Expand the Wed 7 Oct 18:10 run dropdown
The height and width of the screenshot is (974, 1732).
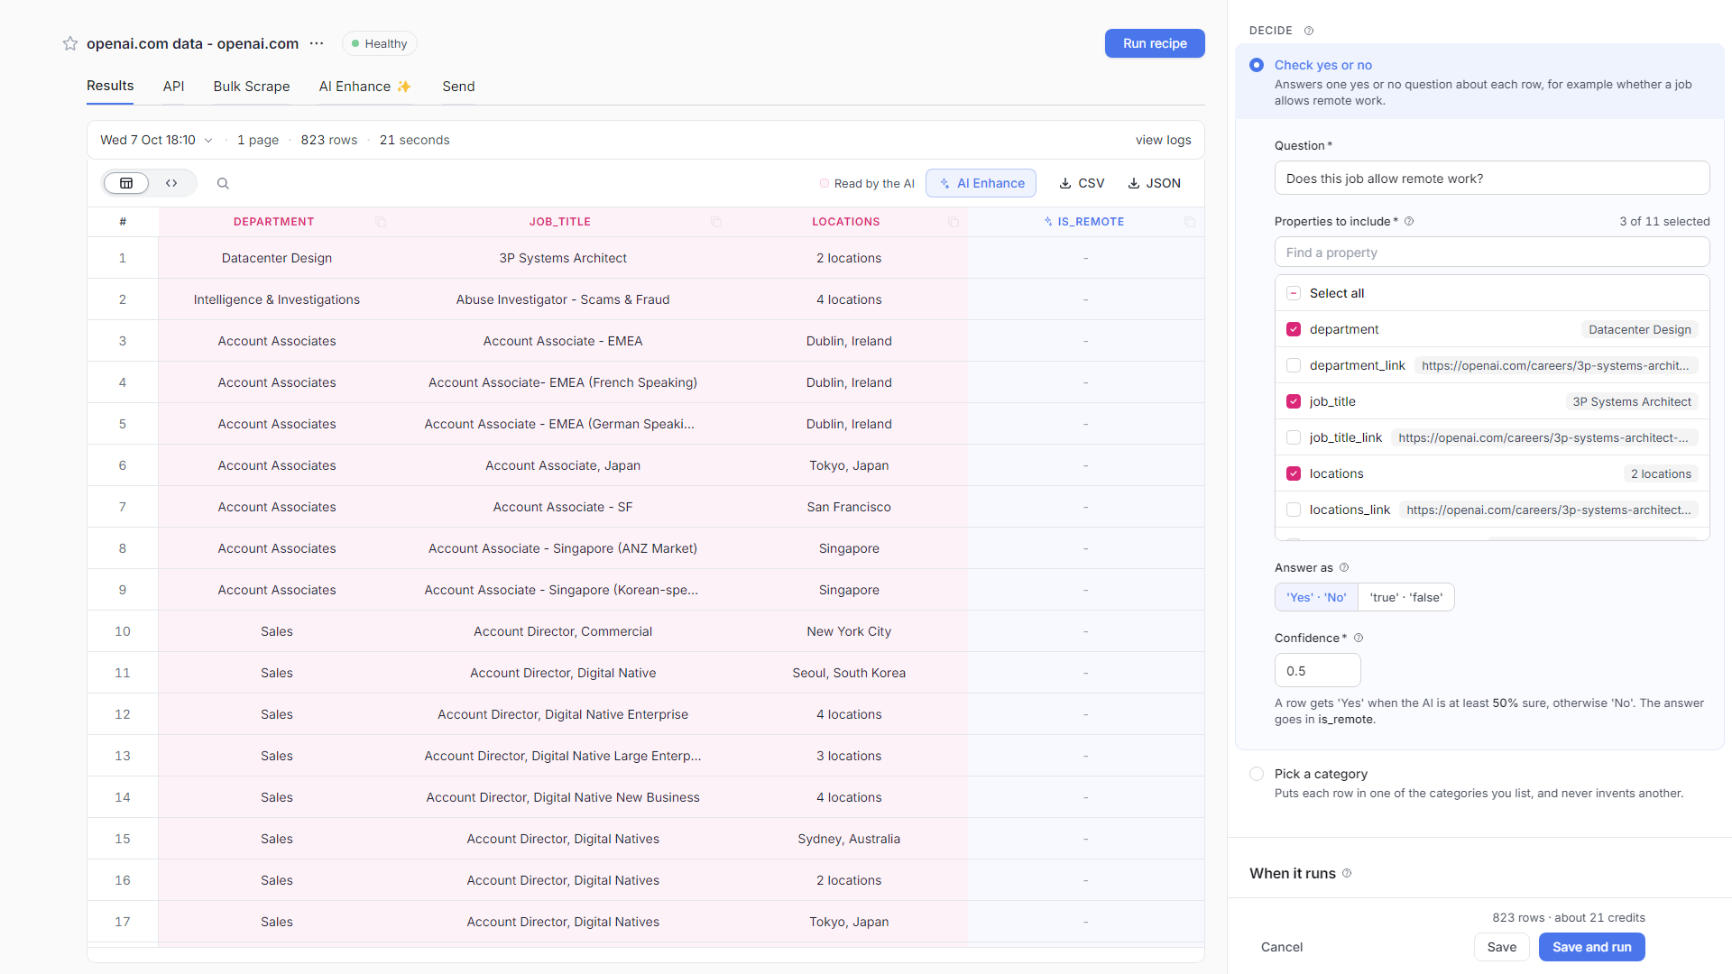click(x=156, y=140)
